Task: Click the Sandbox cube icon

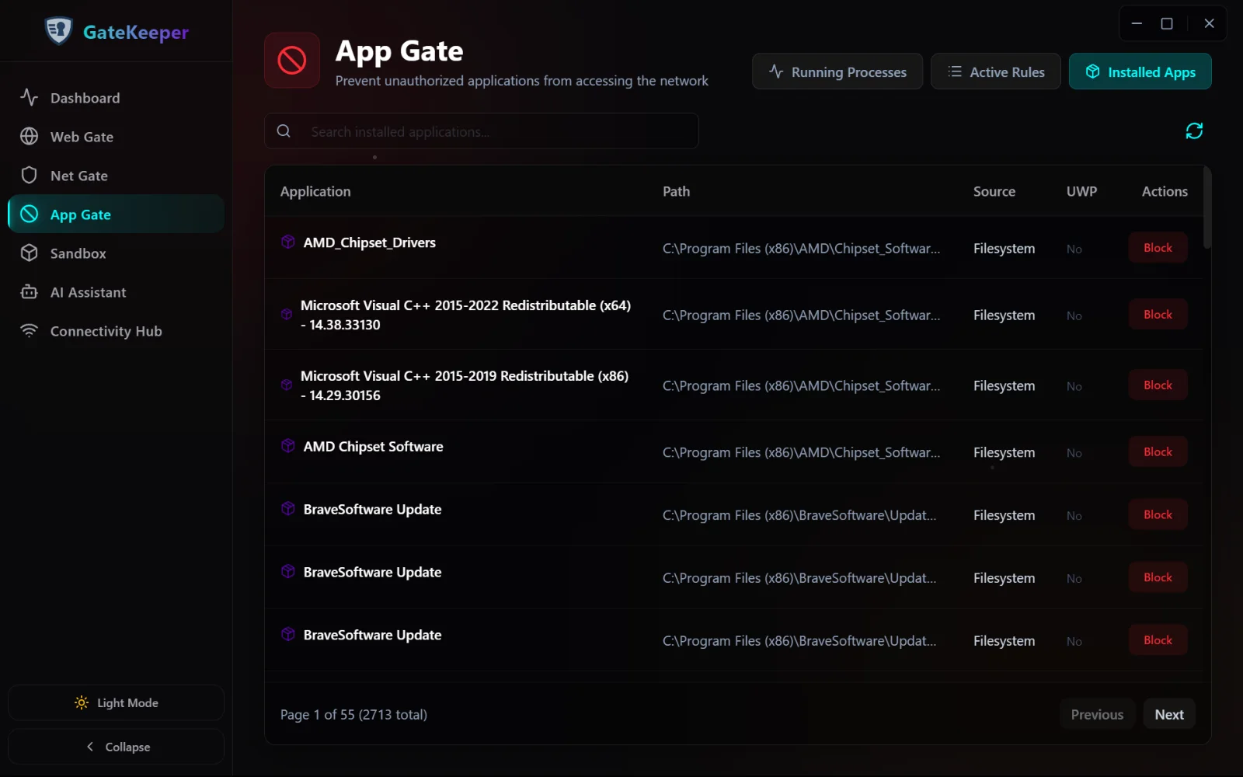Action: coord(30,253)
